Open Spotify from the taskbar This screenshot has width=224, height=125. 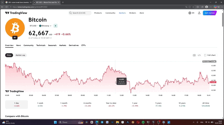pos(143,122)
